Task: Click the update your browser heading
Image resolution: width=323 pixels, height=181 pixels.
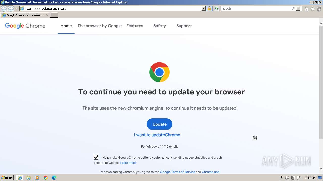Action: point(161,92)
